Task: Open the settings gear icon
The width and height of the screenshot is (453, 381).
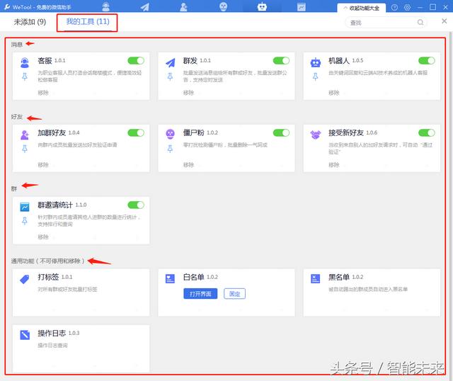Action: pyautogui.click(x=407, y=7)
